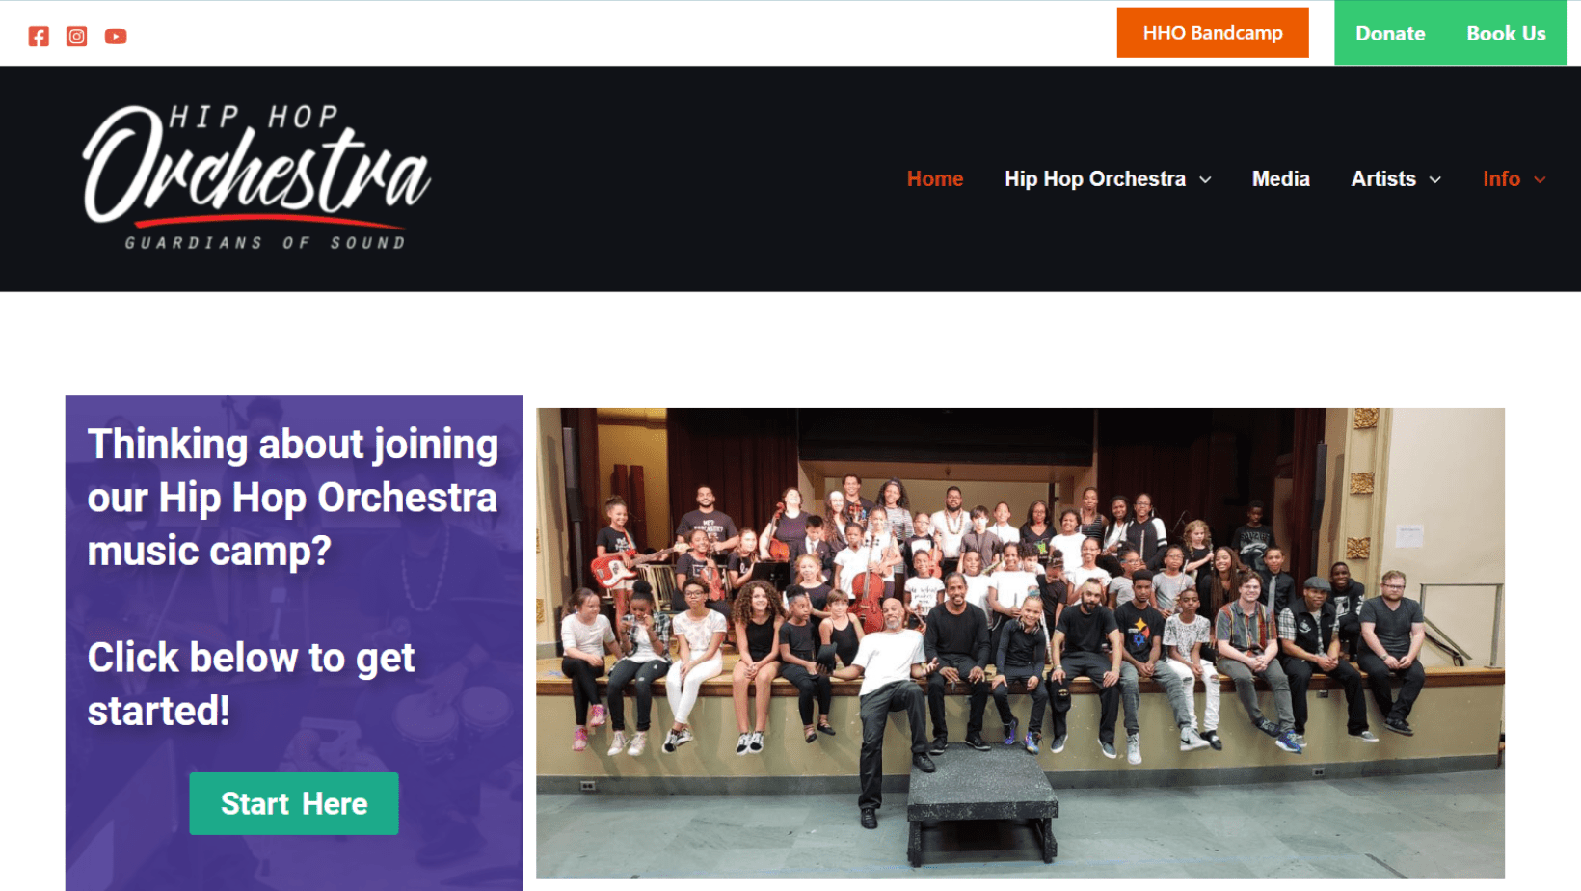Click the purple camp promo panel

(294, 643)
